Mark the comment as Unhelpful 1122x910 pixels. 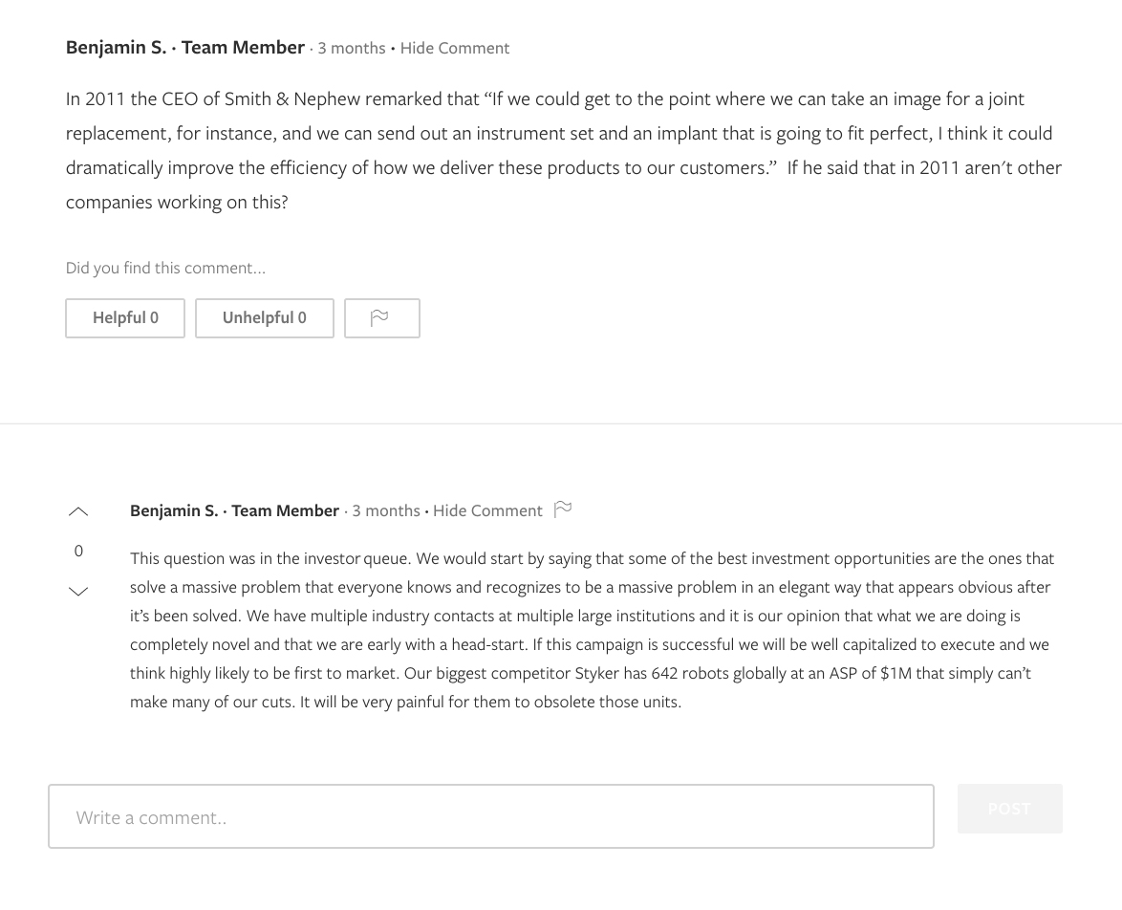264,318
